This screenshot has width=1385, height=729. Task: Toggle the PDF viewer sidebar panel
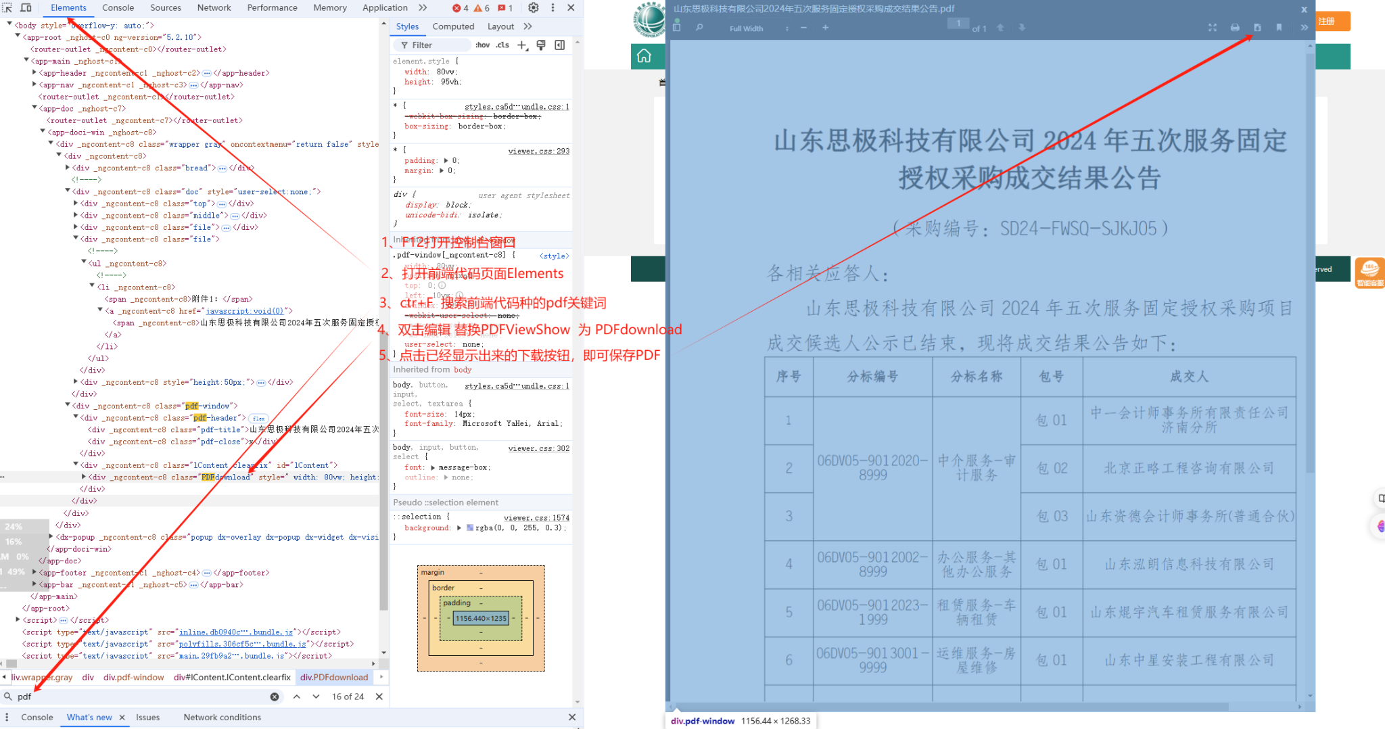676,28
